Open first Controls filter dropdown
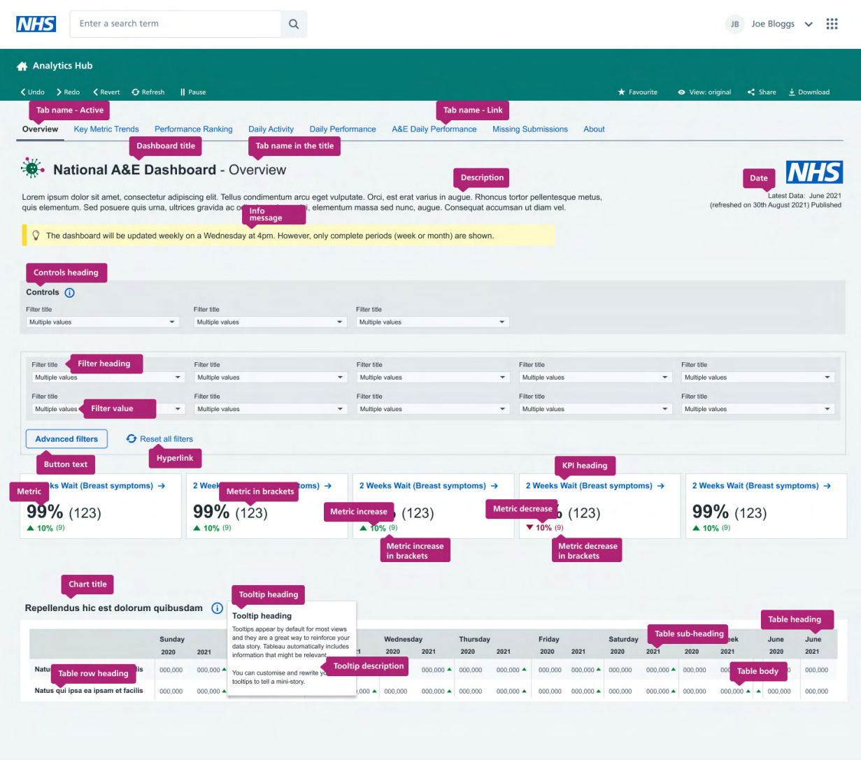 tap(102, 322)
